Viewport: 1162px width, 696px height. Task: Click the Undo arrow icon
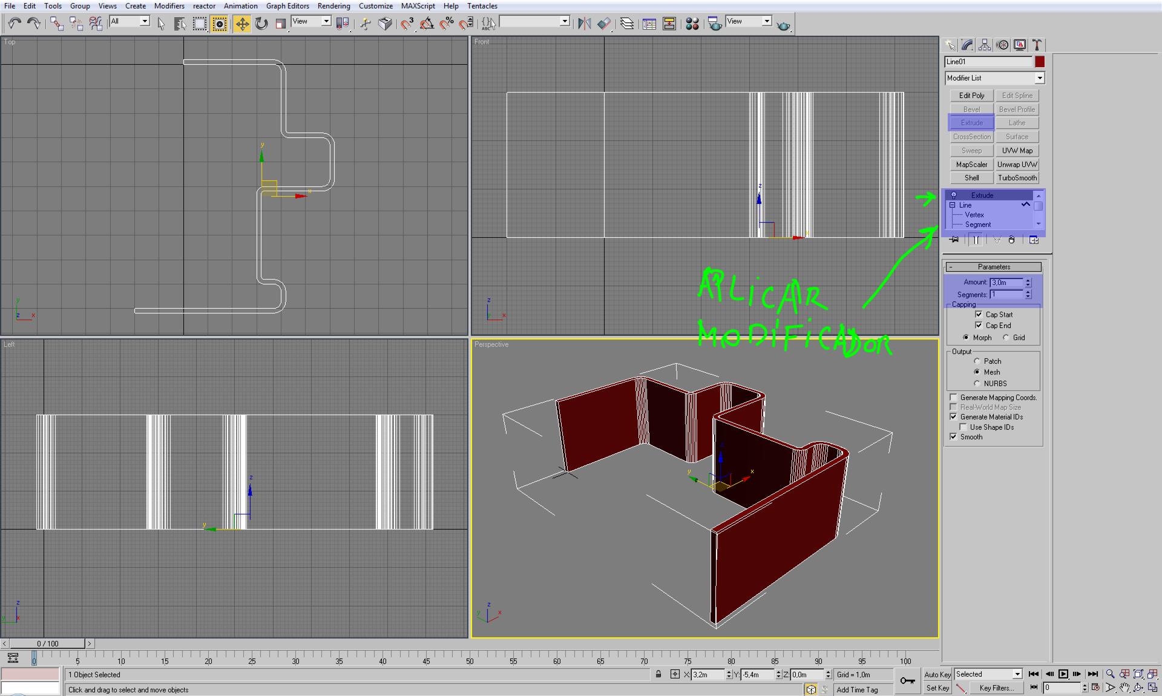(x=14, y=24)
